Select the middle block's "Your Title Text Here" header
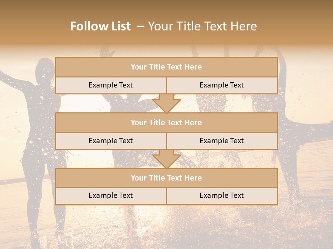 point(166,122)
